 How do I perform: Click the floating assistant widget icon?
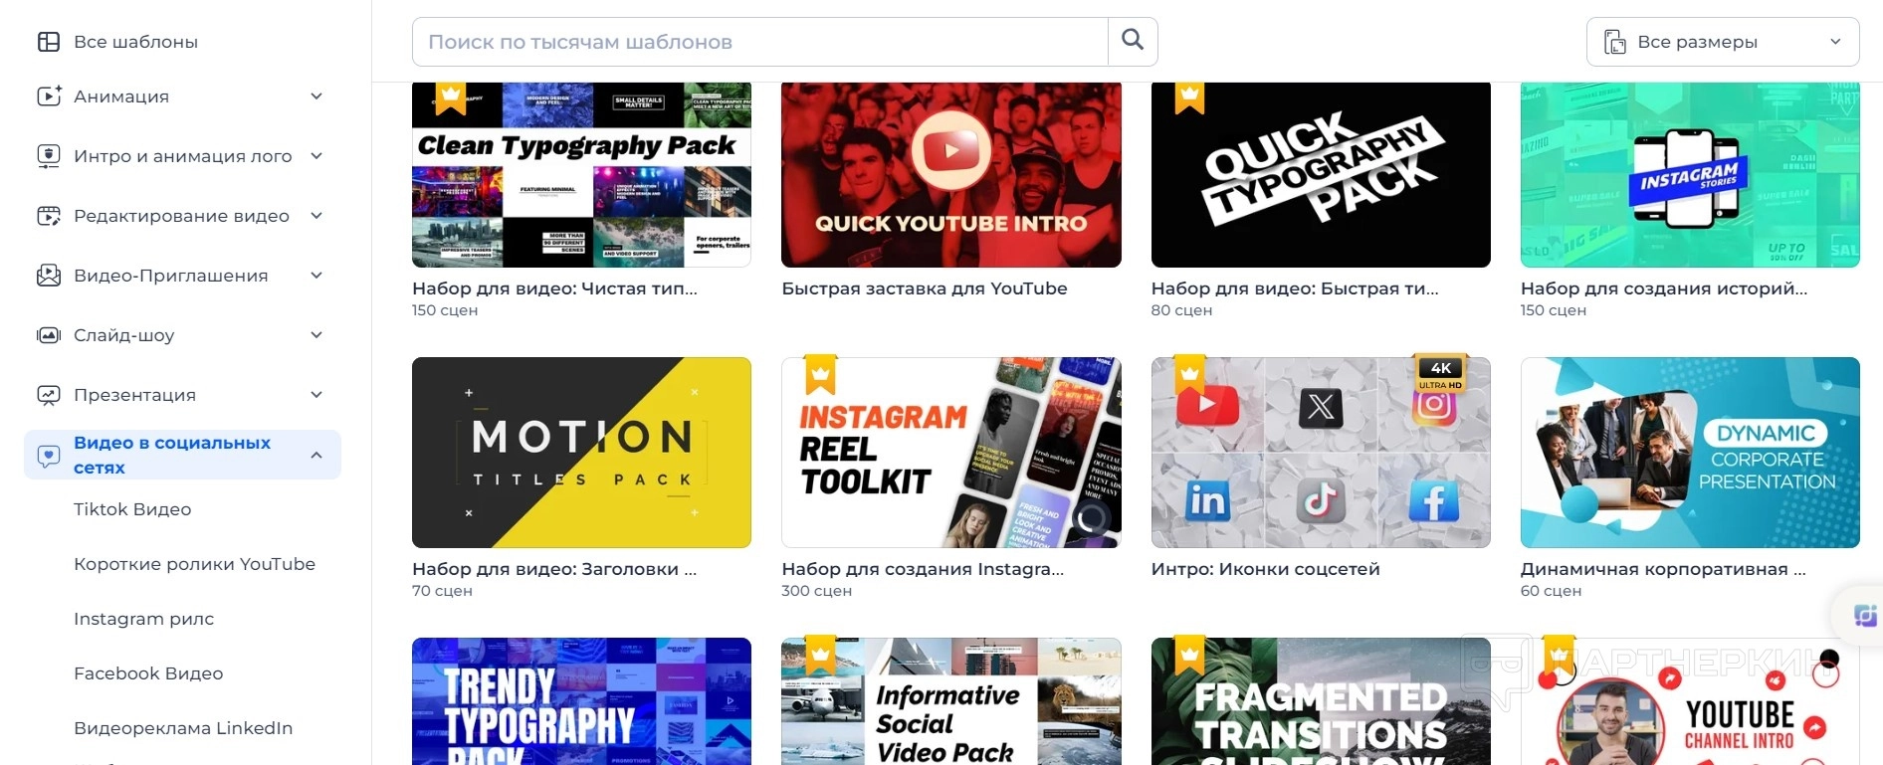1864,616
